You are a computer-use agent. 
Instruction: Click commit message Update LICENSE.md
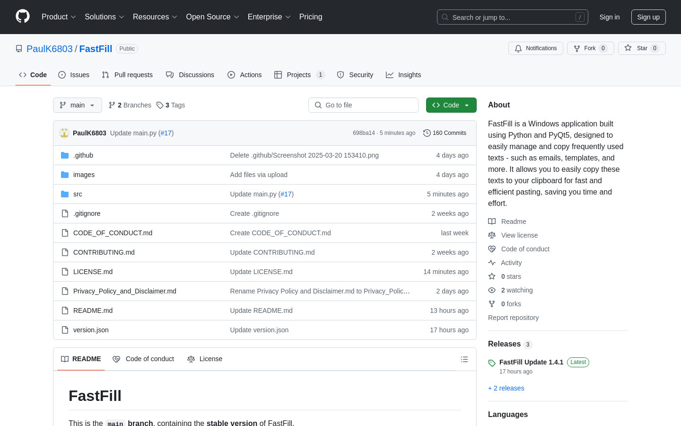tap(262, 272)
